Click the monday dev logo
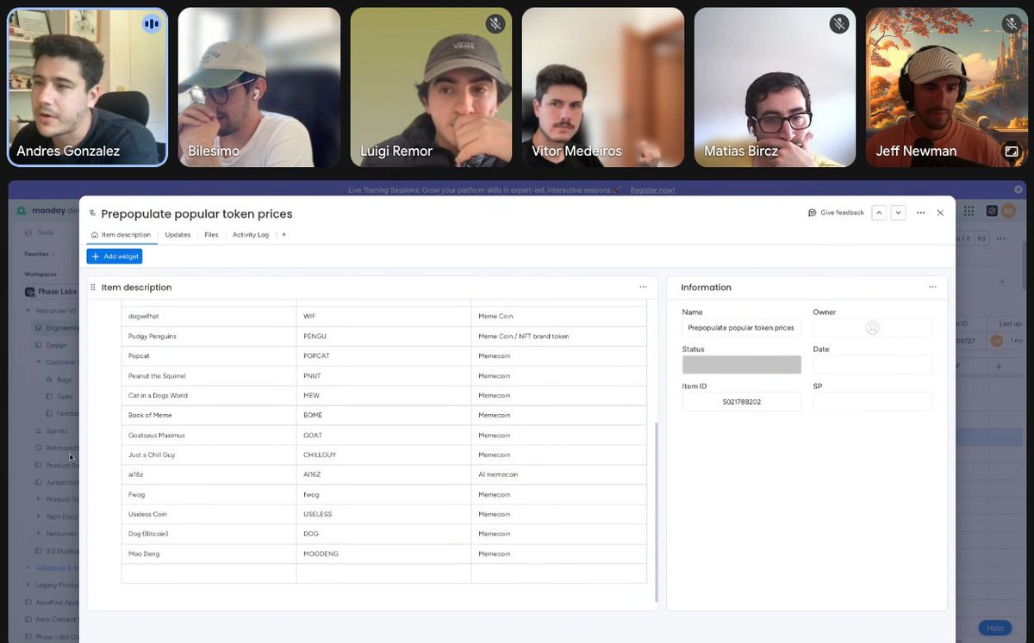Screen dimensions: 1034x643 click(47, 210)
